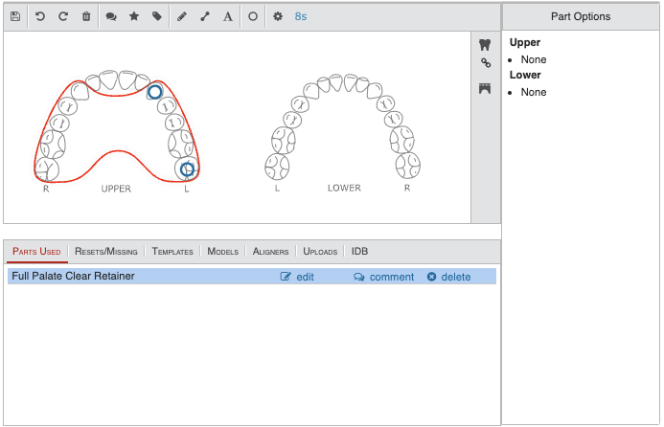Click None under Lower in Part Options
Viewport: 664px width, 427px height.
coord(534,92)
